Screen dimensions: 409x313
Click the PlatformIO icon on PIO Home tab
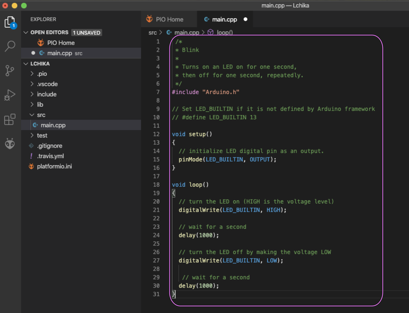click(149, 20)
